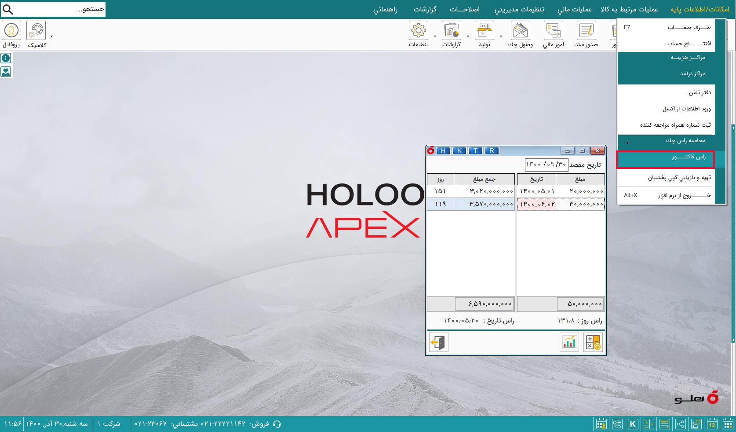Viewport: 736px width, 432px height.
Task: Click the تاريخ مقصد date input field
Action: click(546, 165)
